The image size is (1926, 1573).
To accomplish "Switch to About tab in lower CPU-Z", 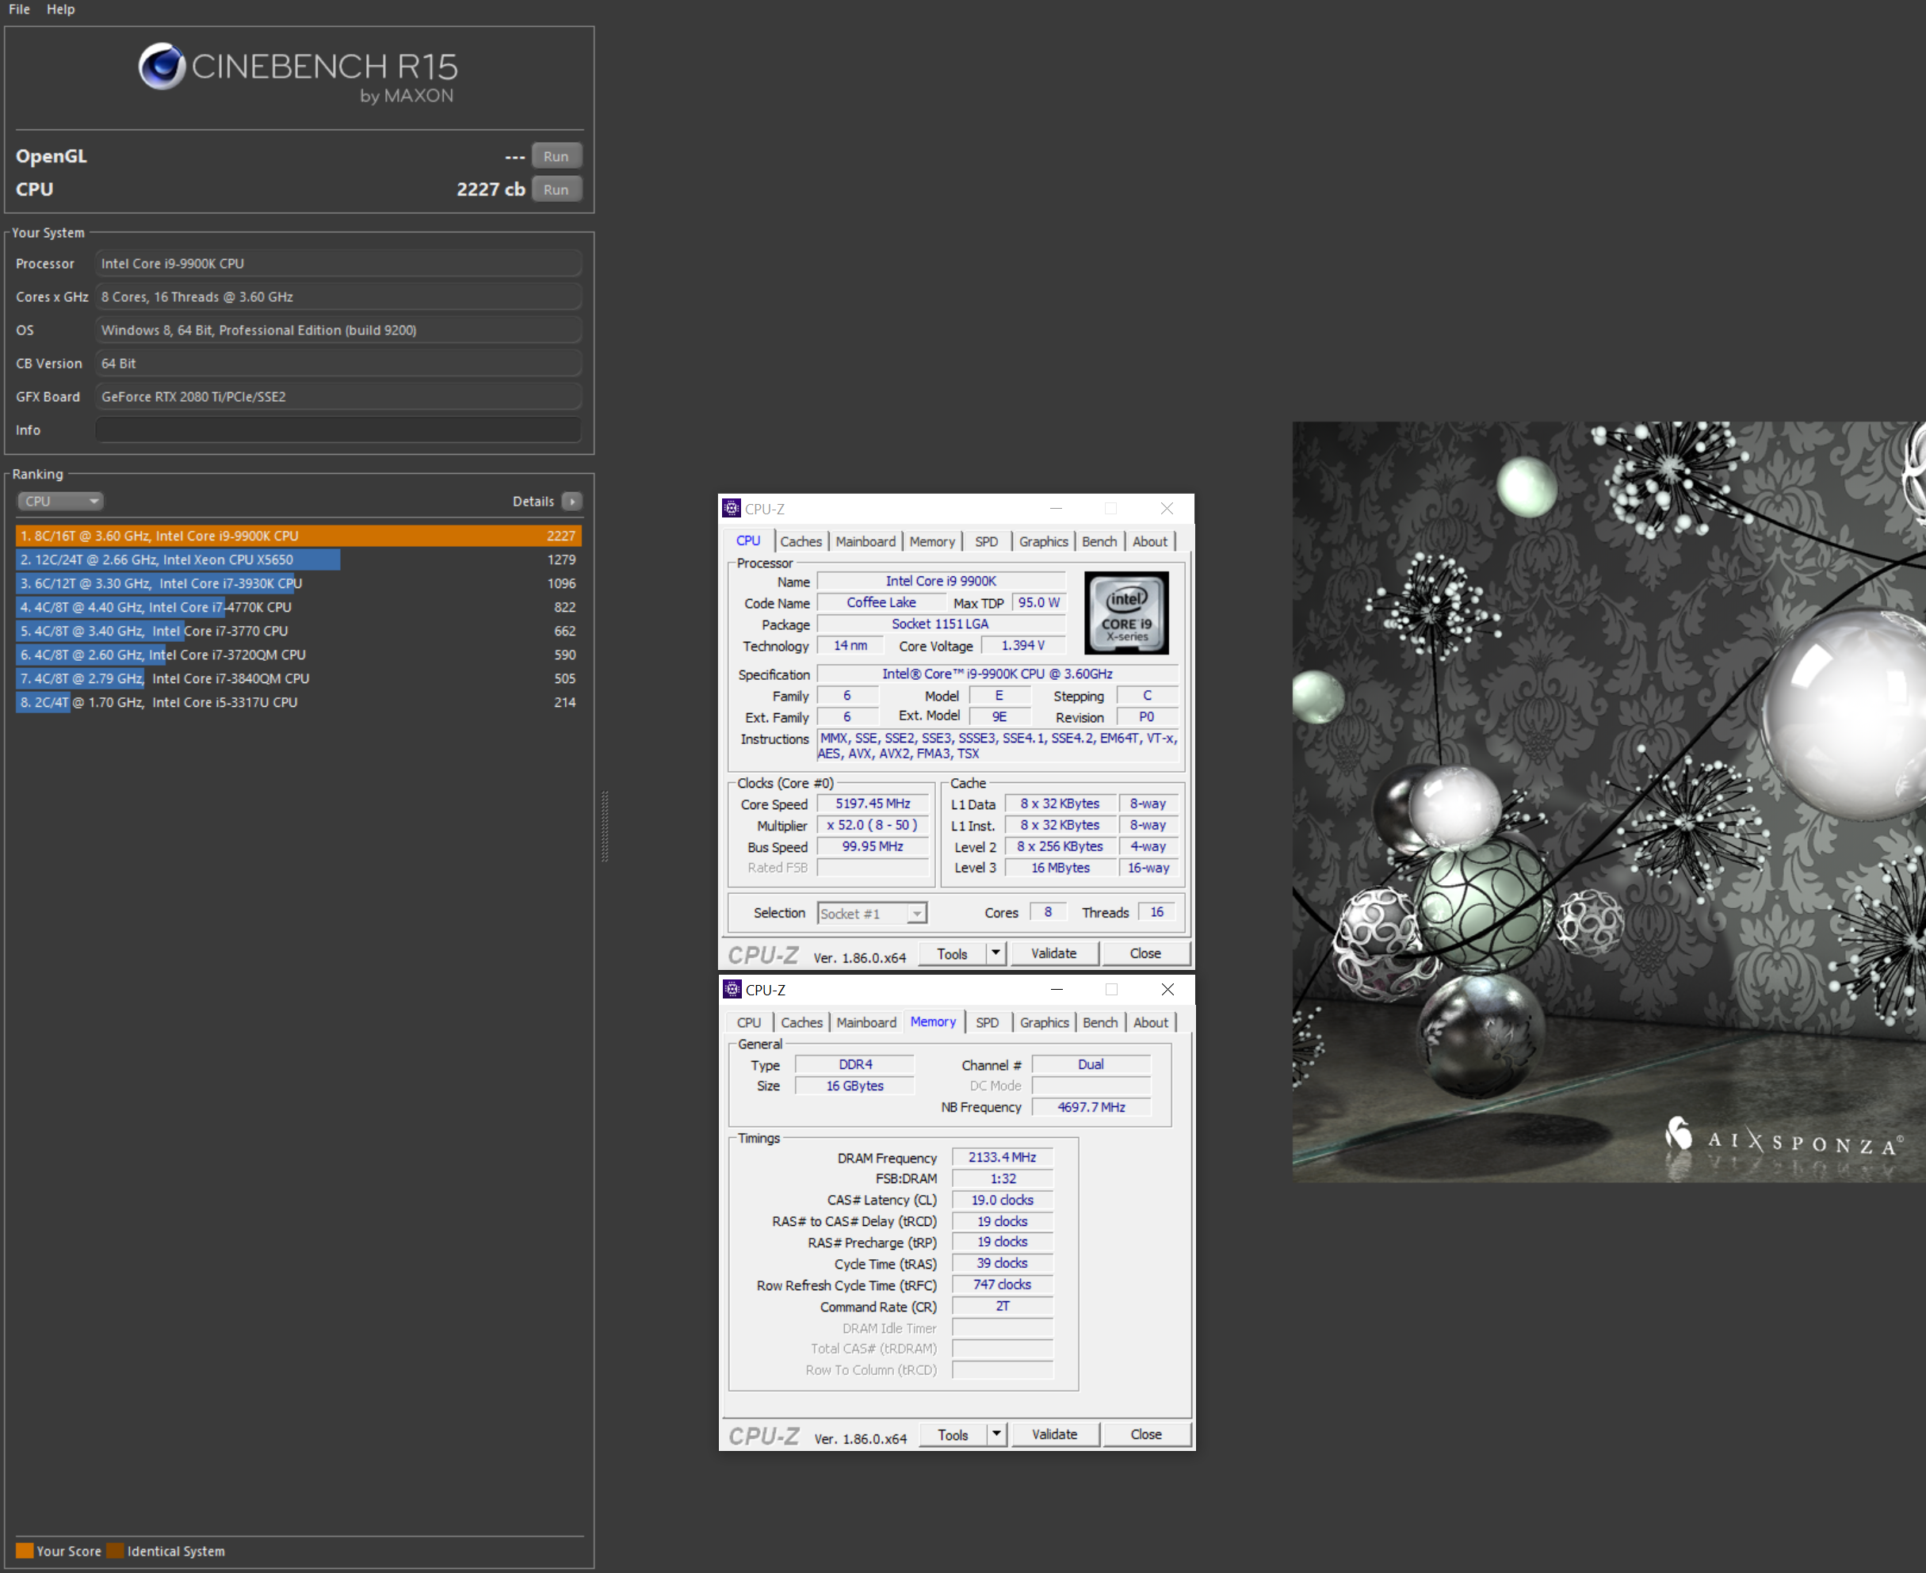I will click(1151, 1023).
